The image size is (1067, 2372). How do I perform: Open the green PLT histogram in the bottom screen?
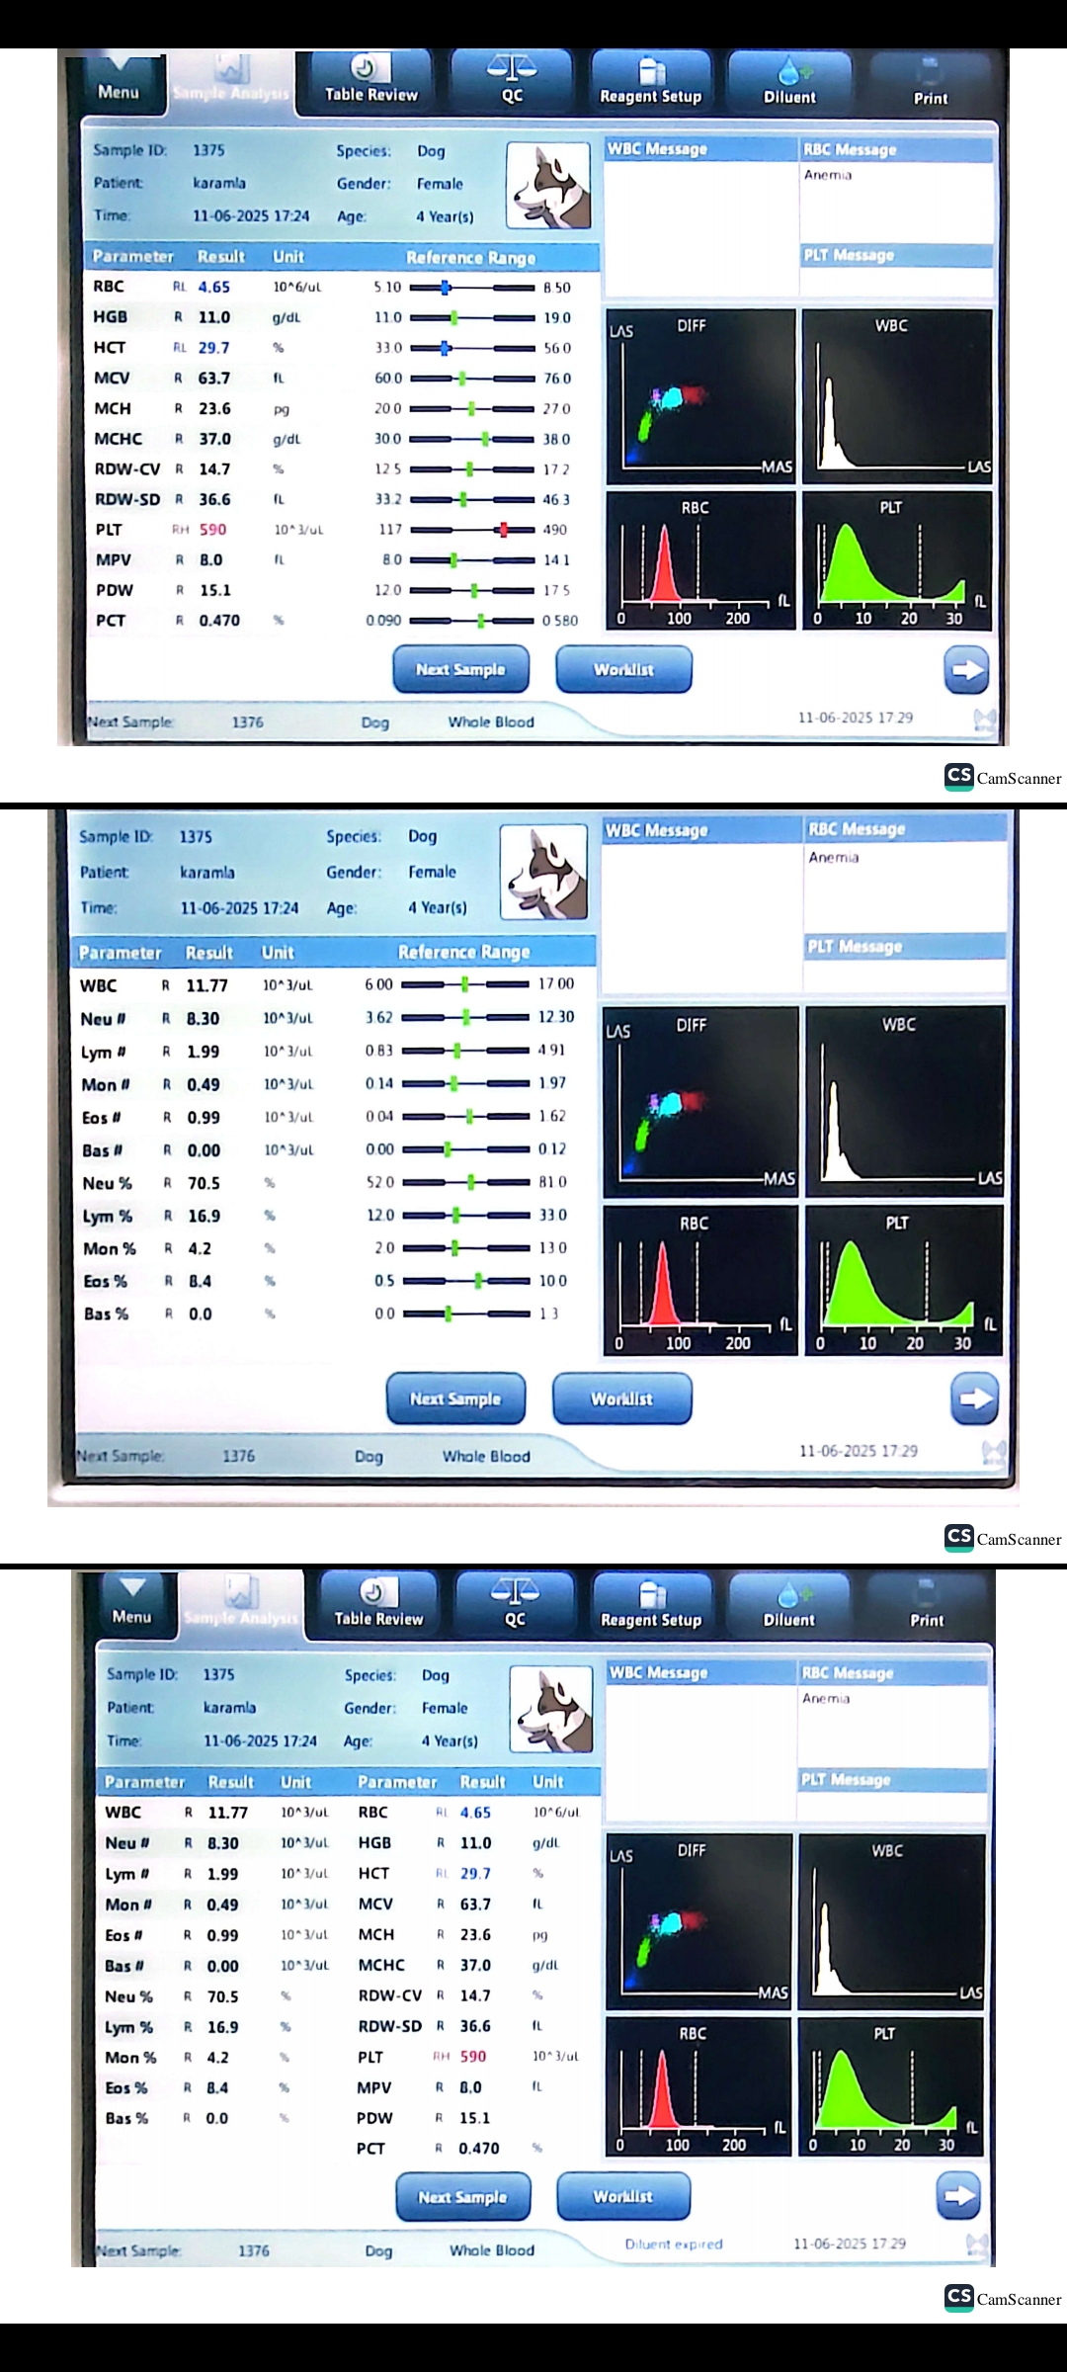pos(891,2087)
